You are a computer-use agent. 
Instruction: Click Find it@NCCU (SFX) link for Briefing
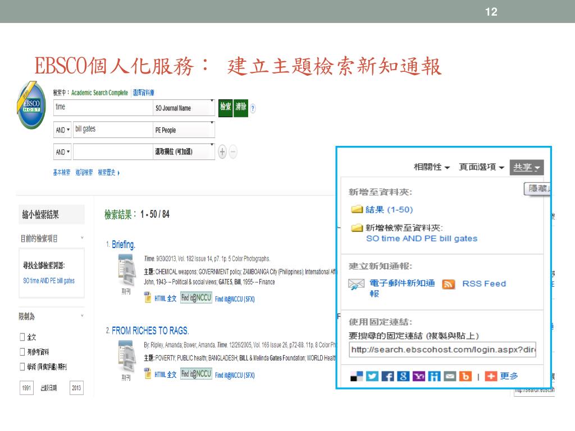[235, 299]
